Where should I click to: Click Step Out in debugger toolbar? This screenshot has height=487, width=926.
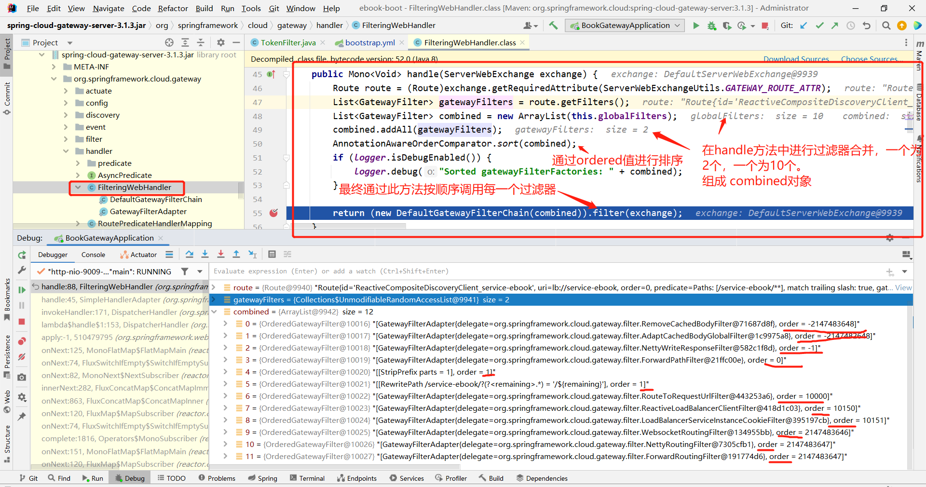236,254
